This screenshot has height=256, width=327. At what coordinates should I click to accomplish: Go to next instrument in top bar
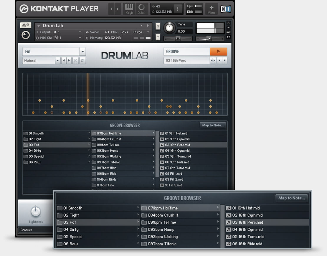click(x=118, y=9)
